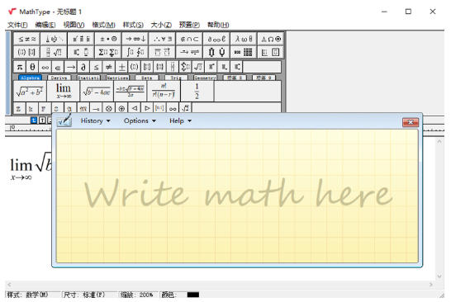
Task: Open the matrix templates palette
Action: tap(244, 52)
